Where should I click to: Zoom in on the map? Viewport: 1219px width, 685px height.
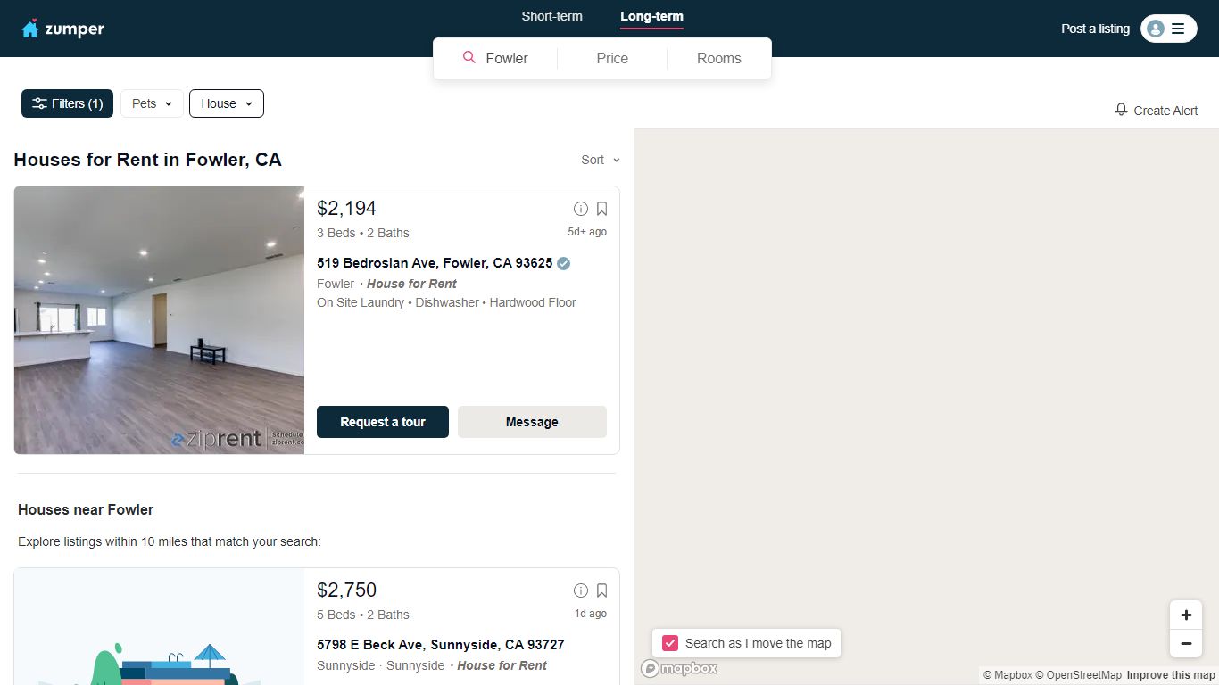click(1186, 615)
